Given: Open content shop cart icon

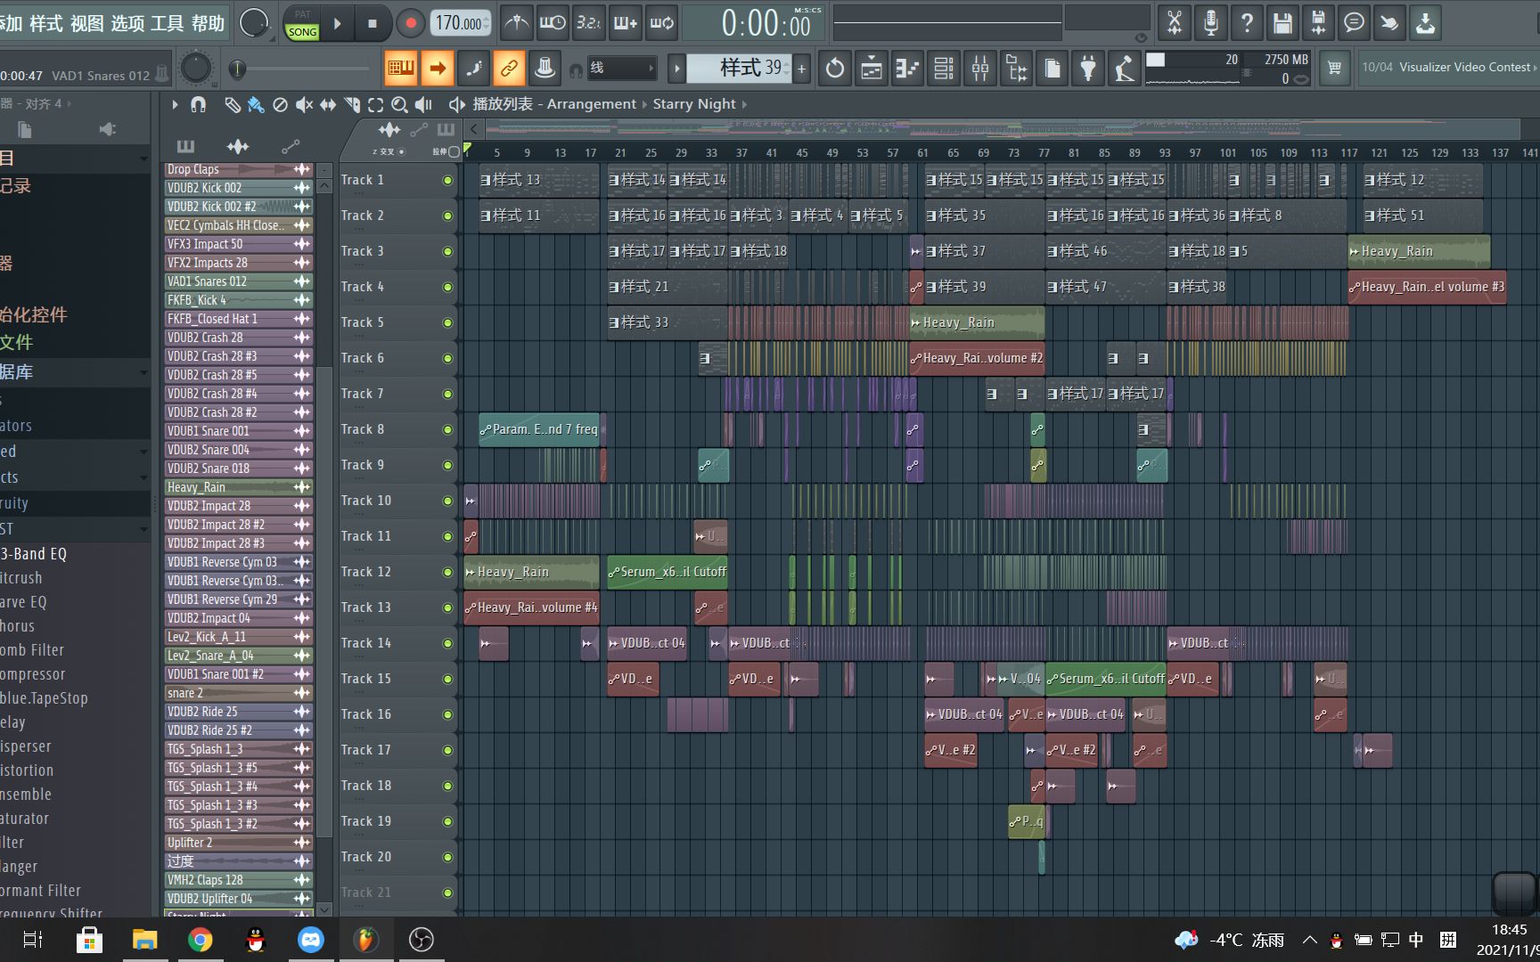Looking at the screenshot, I should tap(1334, 68).
